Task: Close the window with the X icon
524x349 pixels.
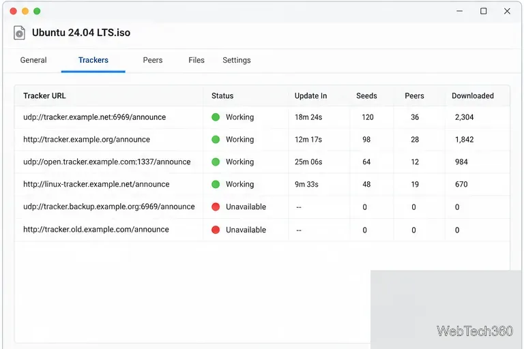Action: pyautogui.click(x=507, y=11)
